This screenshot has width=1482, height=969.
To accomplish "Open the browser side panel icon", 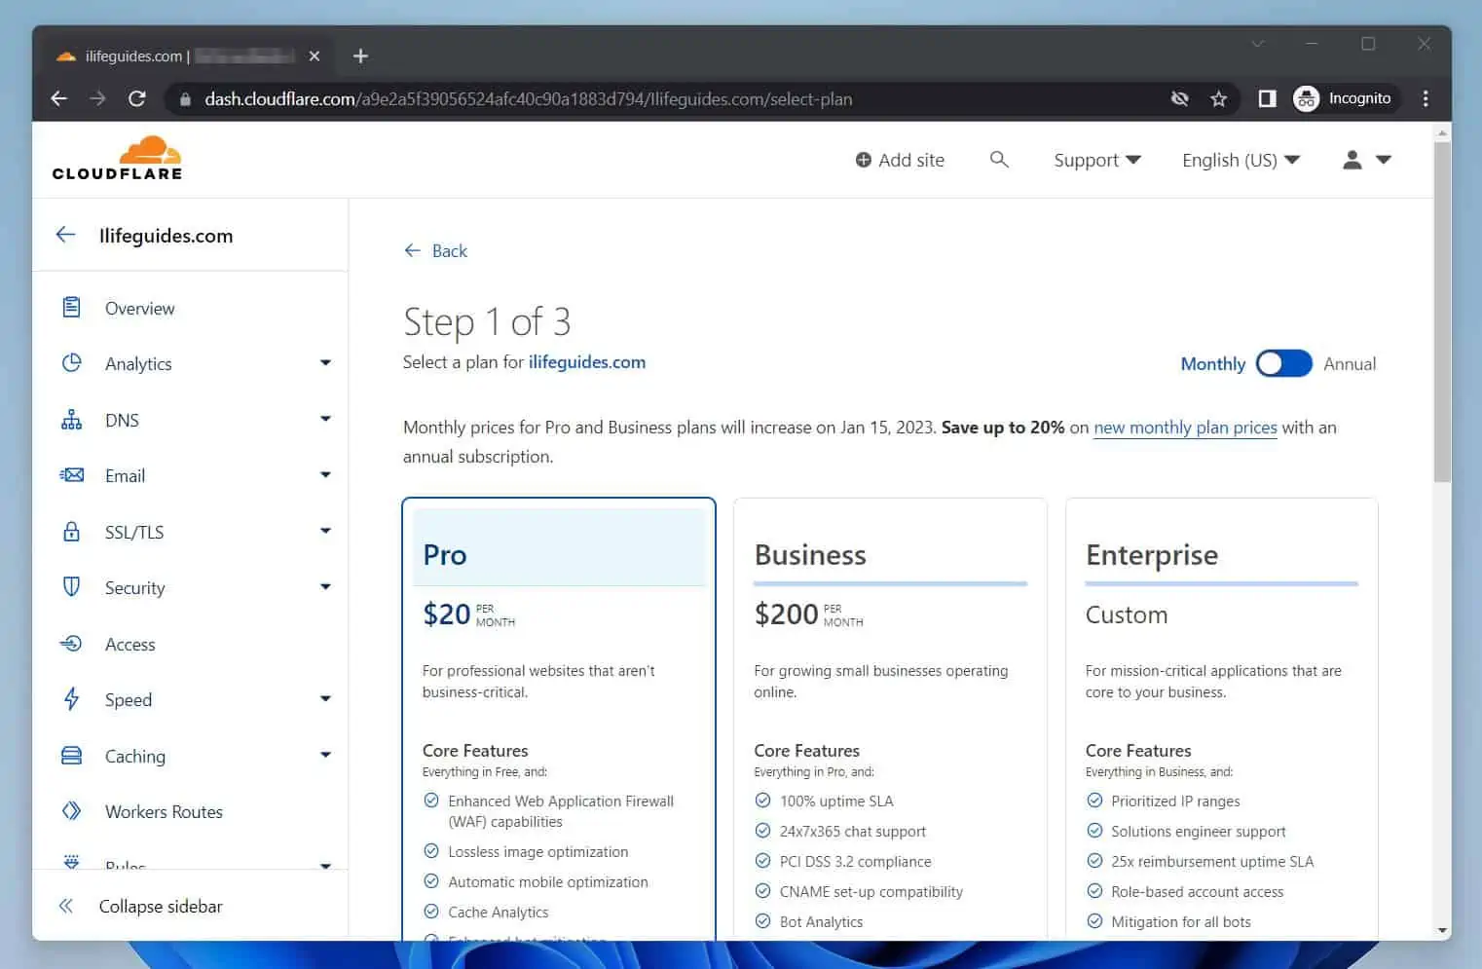I will 1267,98.
